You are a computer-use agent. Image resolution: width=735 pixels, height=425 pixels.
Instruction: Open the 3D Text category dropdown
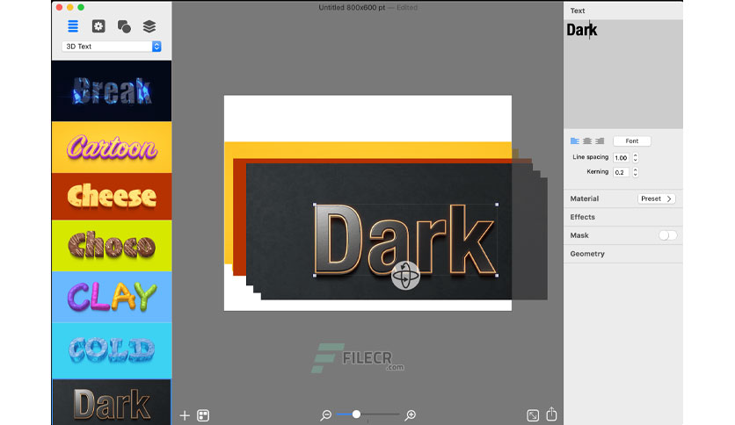click(x=112, y=47)
